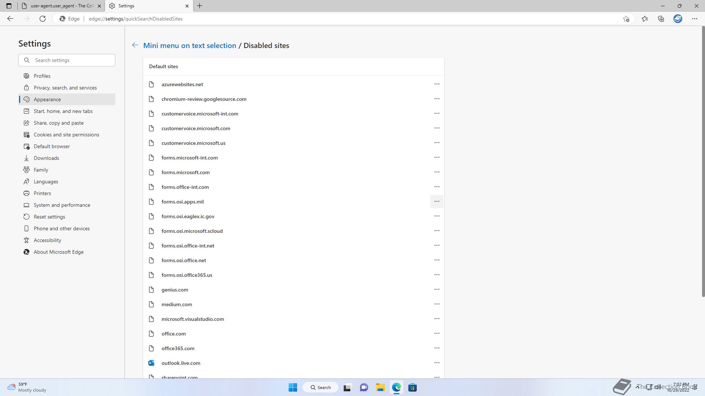Open Downloads settings section
Screen dimensions: 705x396
point(67,158)
